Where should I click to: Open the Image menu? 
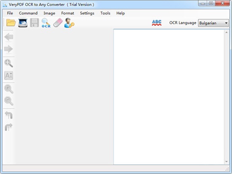click(x=49, y=13)
